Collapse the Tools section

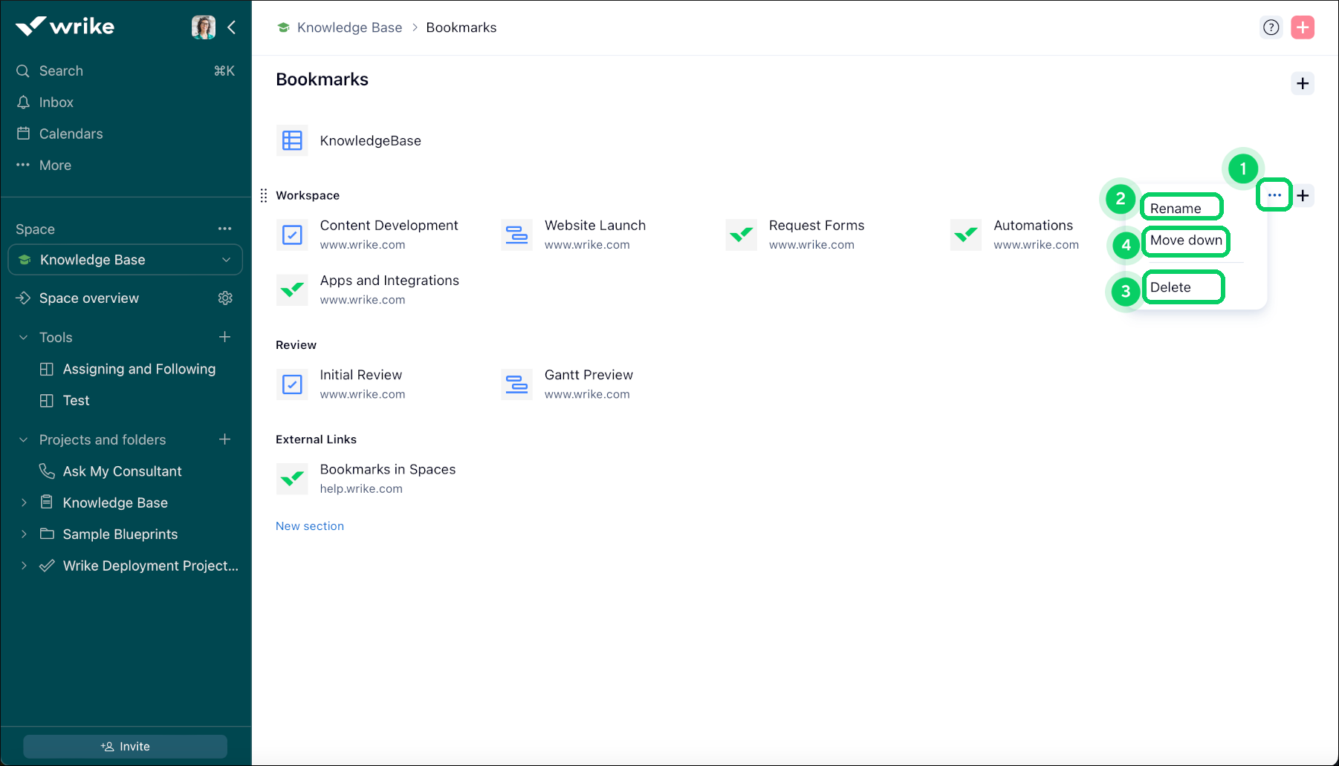22,337
